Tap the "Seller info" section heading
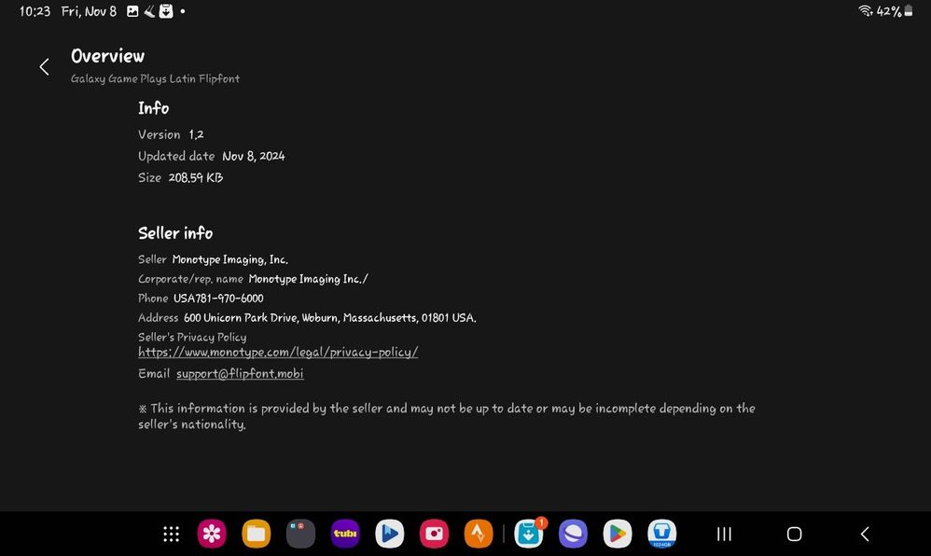 tap(175, 233)
